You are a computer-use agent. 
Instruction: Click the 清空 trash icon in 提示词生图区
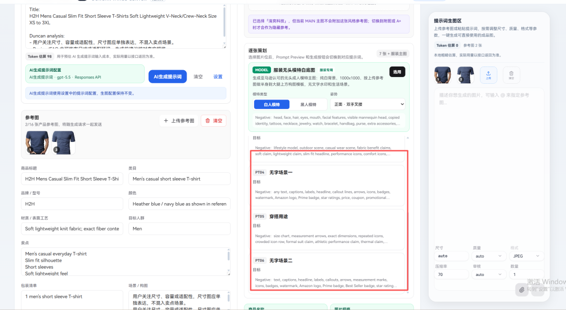511,75
